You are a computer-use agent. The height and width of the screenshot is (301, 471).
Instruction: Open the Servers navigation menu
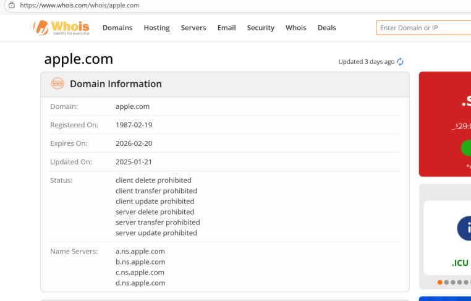193,28
